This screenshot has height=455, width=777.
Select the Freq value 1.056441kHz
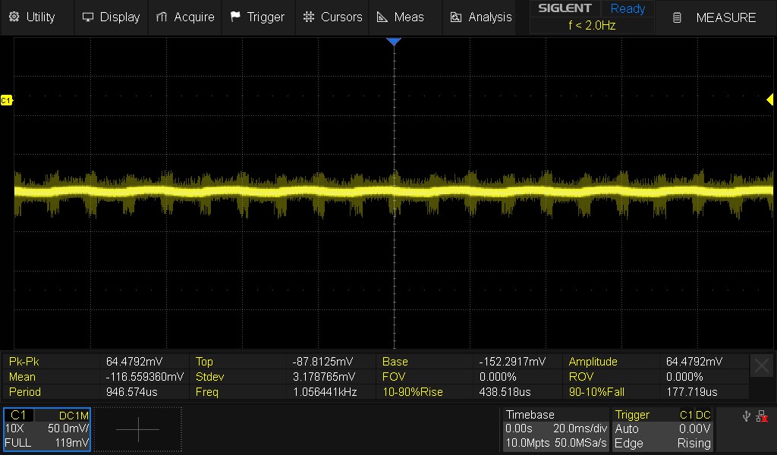[325, 392]
